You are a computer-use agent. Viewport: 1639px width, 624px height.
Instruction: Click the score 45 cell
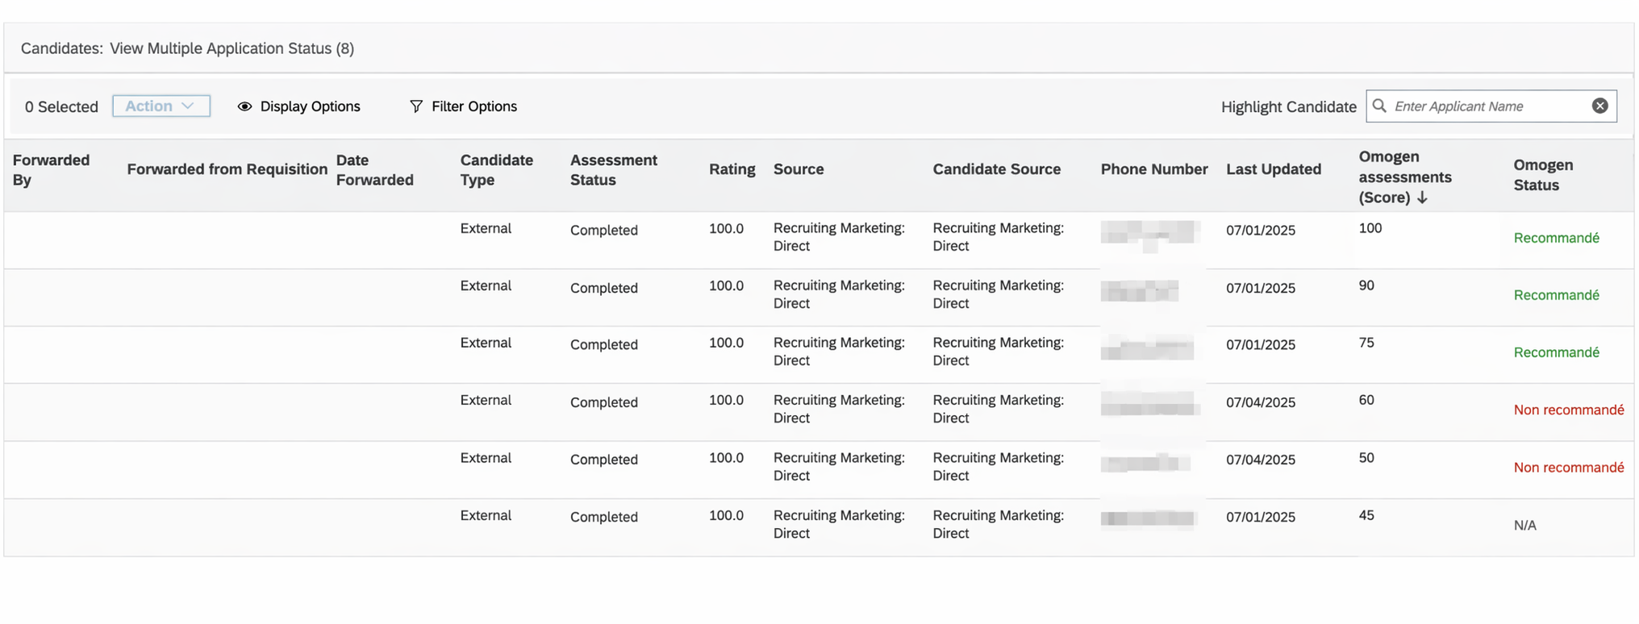point(1366,515)
